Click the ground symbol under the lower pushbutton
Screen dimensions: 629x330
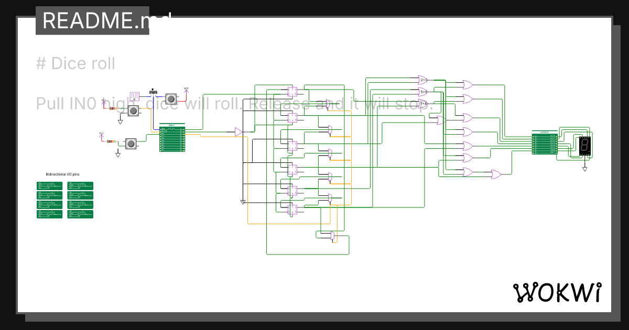(118, 153)
